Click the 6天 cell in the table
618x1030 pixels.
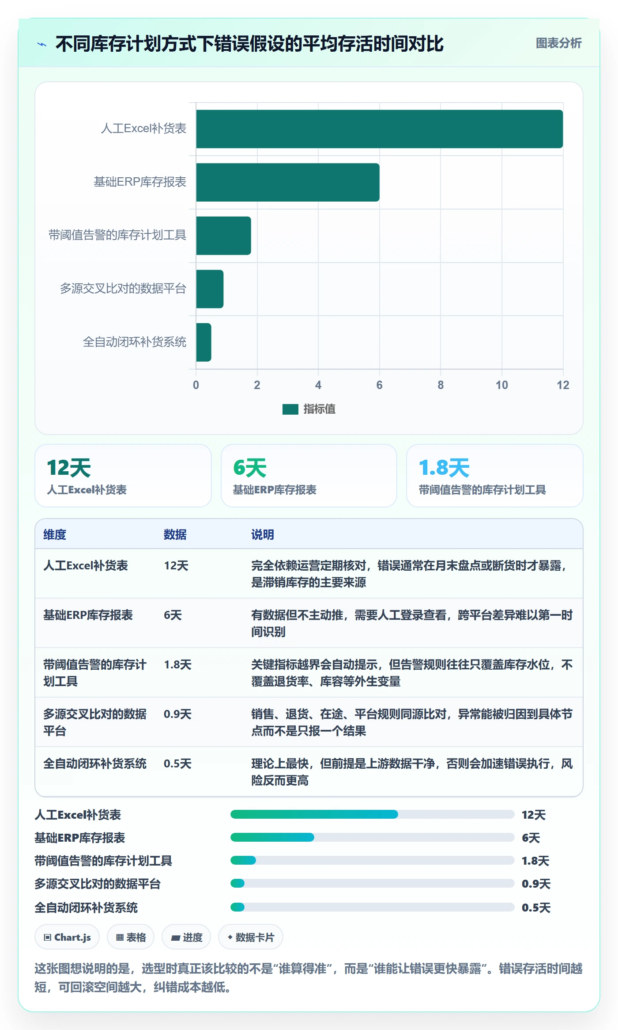(173, 615)
